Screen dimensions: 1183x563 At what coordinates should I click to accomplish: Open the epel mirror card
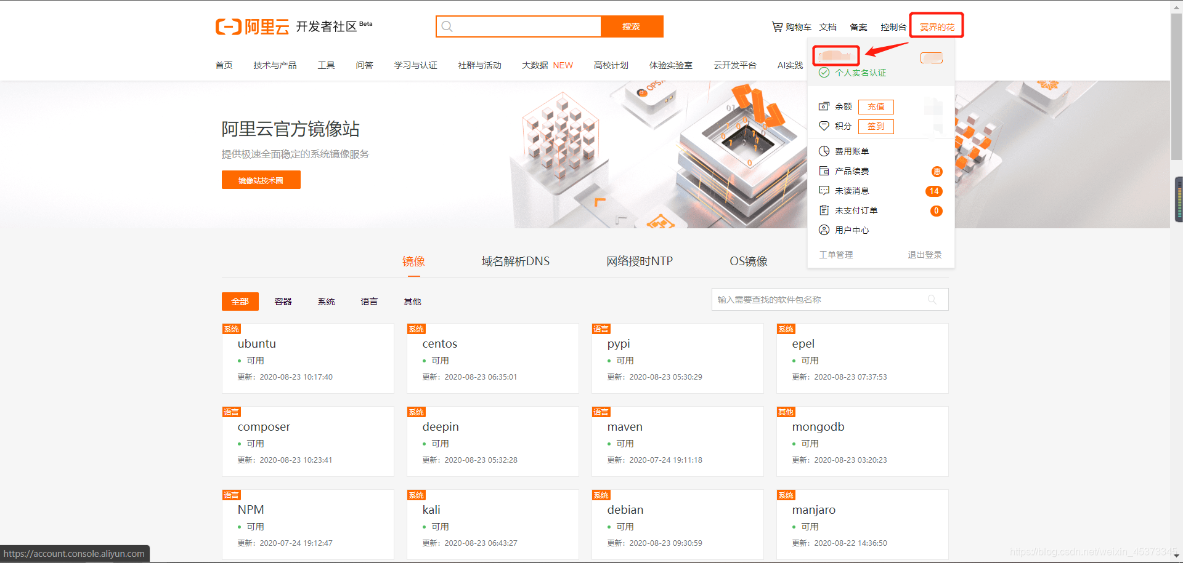coord(863,358)
